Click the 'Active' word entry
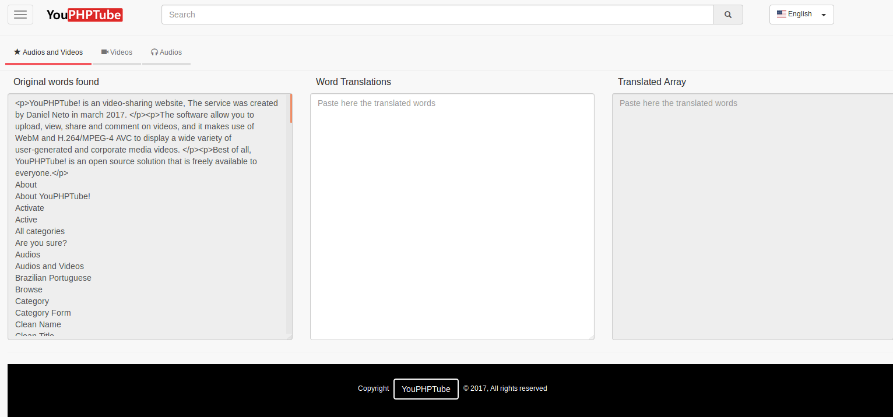 [x=26, y=220]
